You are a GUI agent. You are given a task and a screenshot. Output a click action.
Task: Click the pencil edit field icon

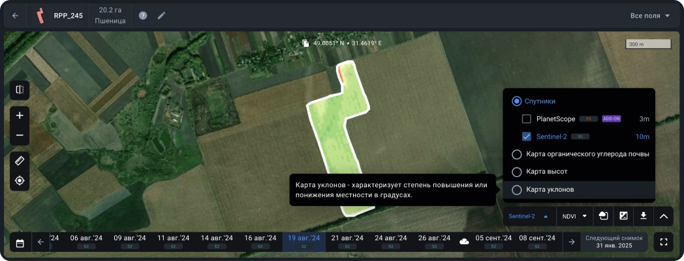click(161, 16)
